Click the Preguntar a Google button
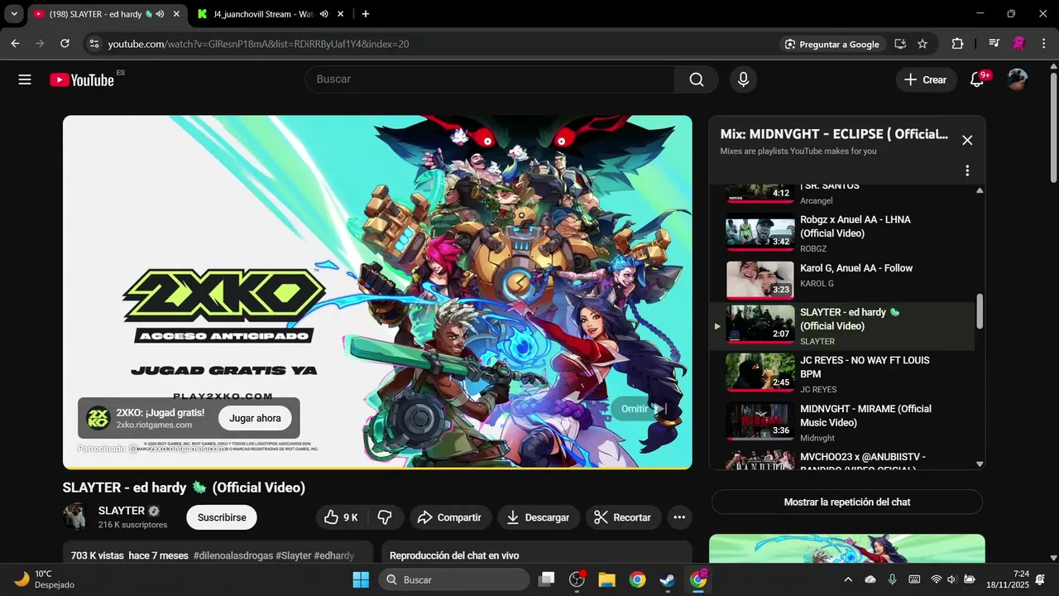 click(832, 44)
